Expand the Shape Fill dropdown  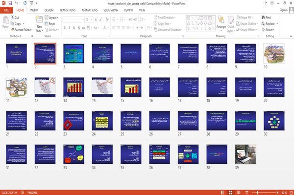(245, 18)
